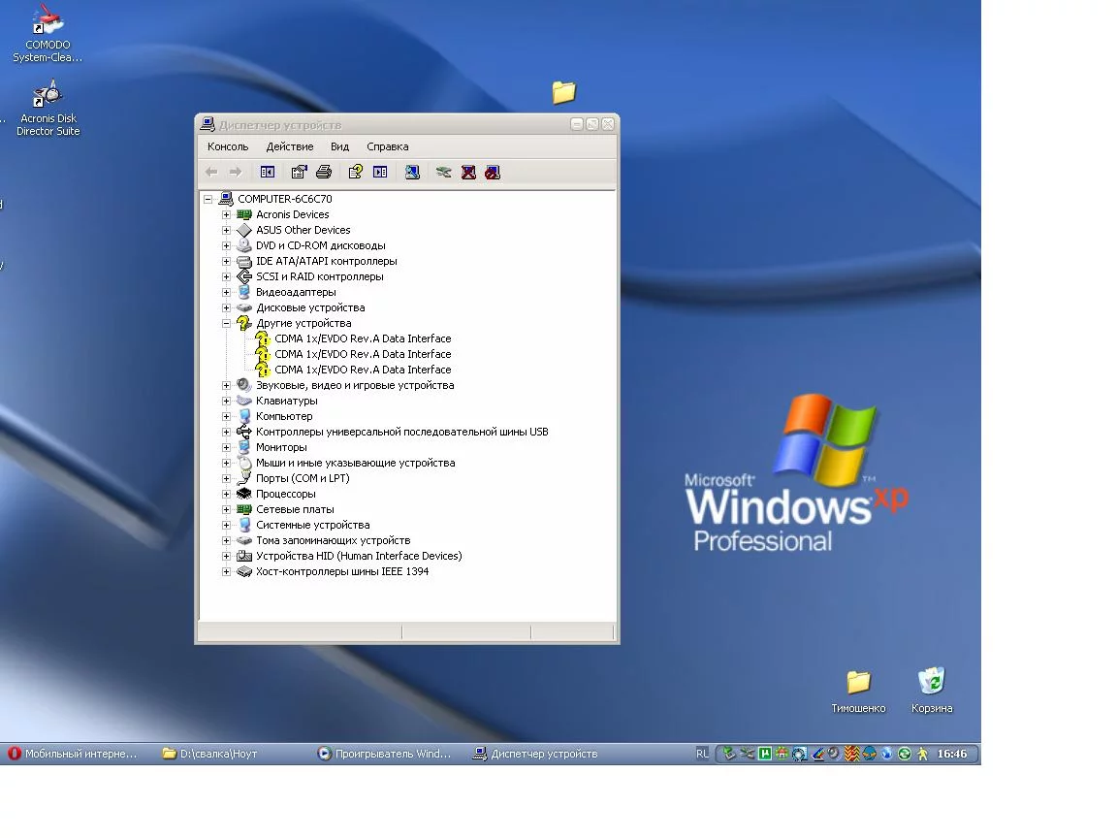Open the Корзина recycle bin icon
This screenshot has width=1117, height=838.
pyautogui.click(x=931, y=689)
